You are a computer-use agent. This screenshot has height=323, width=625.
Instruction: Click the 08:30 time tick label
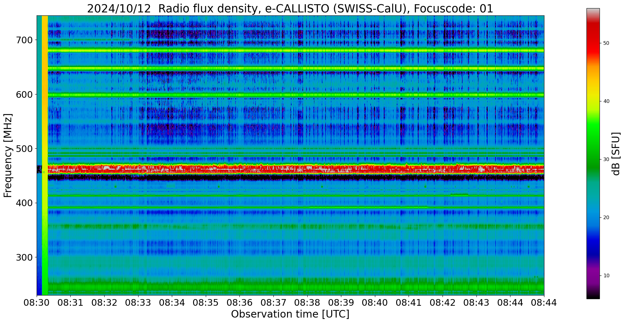(37, 303)
